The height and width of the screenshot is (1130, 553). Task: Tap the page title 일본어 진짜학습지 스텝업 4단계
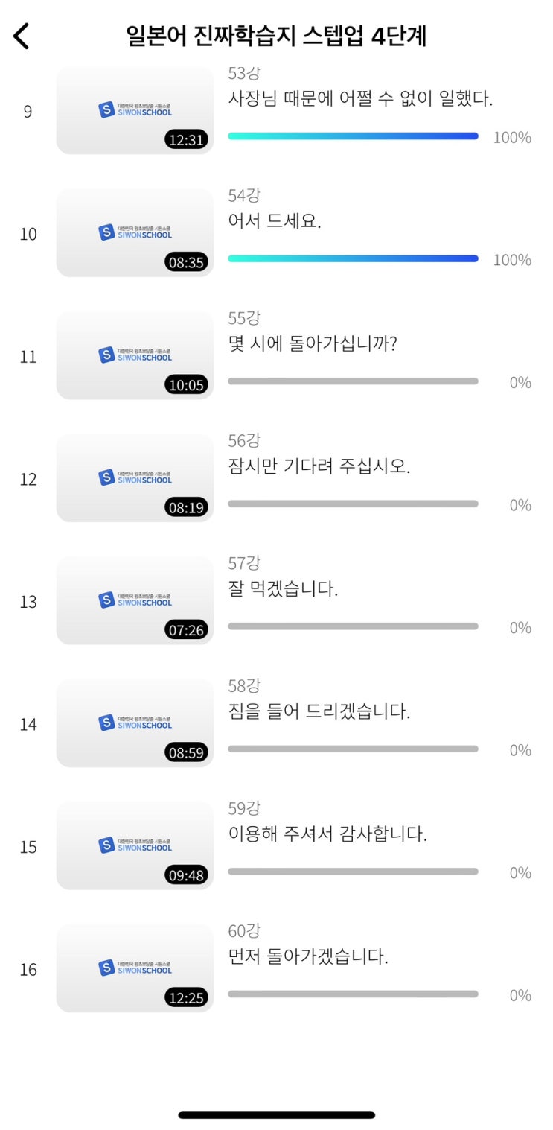click(276, 35)
